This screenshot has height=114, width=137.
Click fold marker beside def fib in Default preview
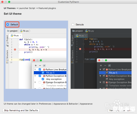pyautogui.click(x=18, y=39)
